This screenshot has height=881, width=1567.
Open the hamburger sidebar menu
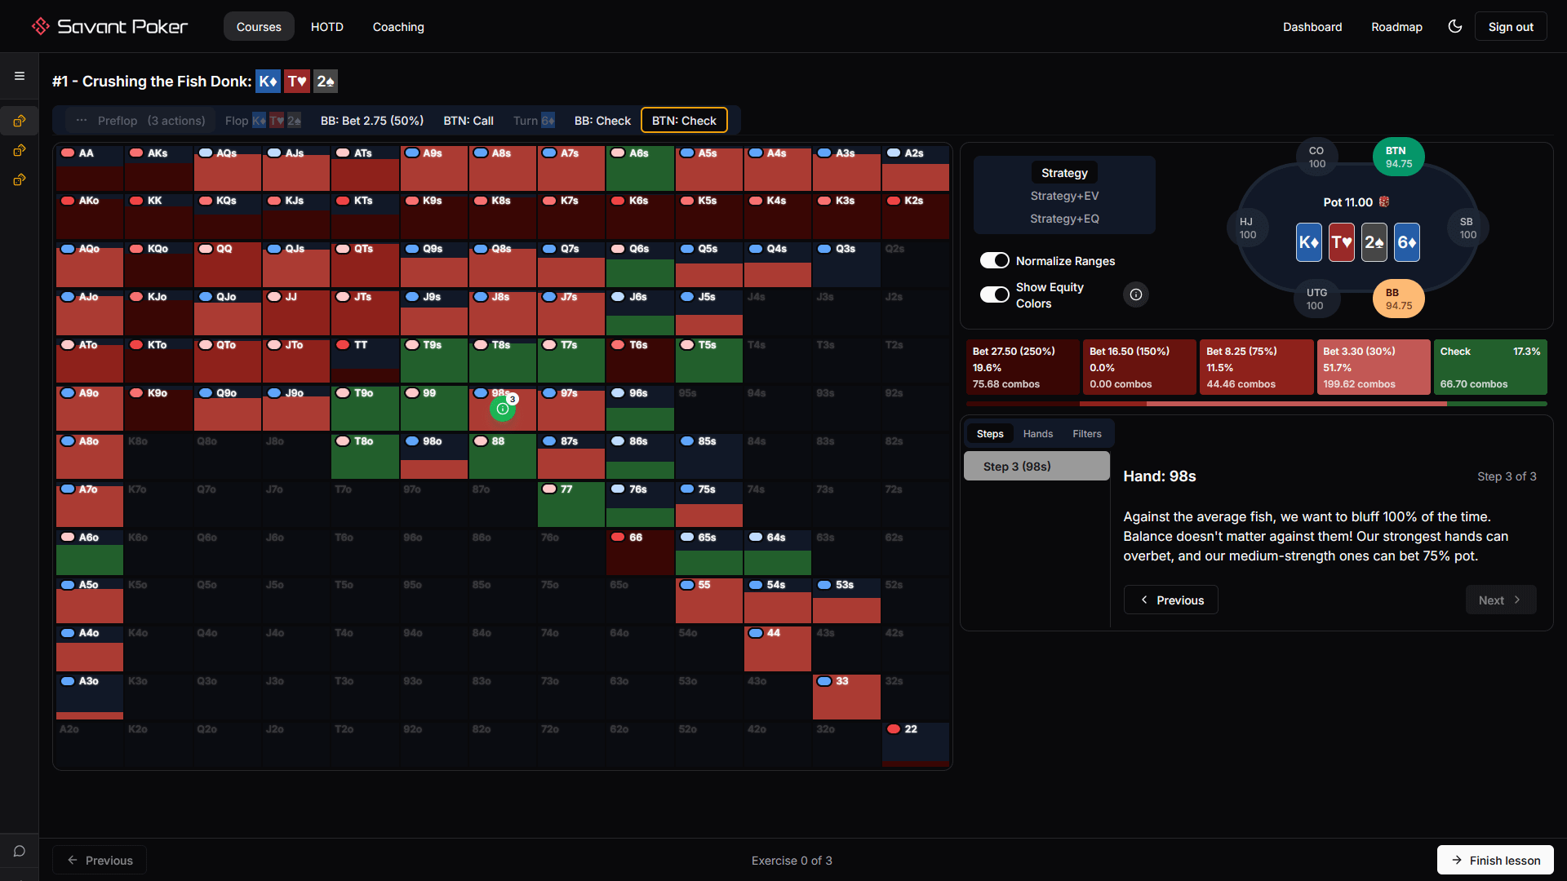(20, 76)
